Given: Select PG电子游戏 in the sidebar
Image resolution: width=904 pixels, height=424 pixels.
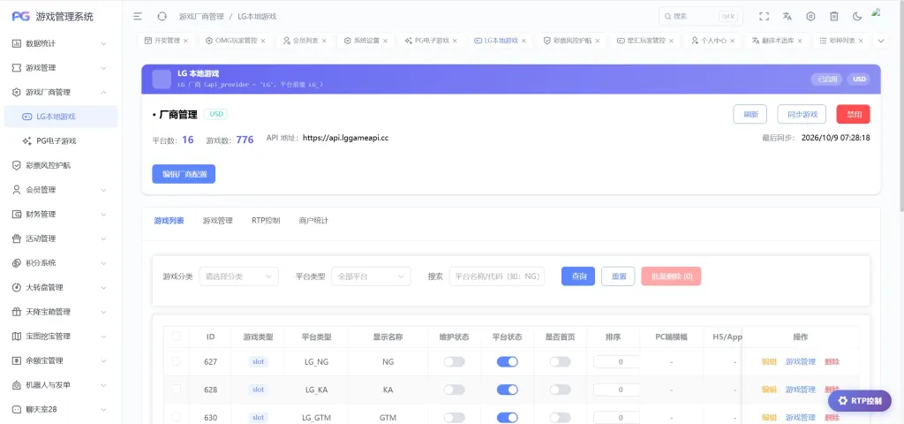Looking at the screenshot, I should 60,140.
